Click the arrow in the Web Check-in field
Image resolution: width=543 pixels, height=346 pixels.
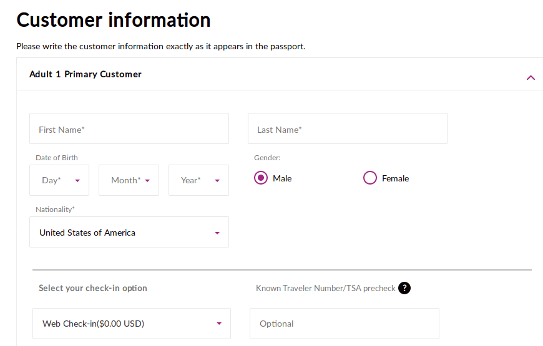point(219,324)
